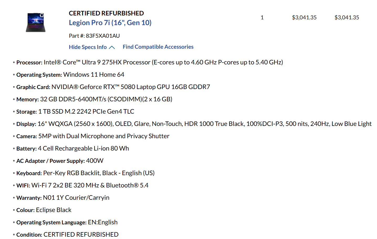The height and width of the screenshot is (239, 377).
Task: Click the chevron icon beside Hide Specs Info
Action: coord(112,47)
